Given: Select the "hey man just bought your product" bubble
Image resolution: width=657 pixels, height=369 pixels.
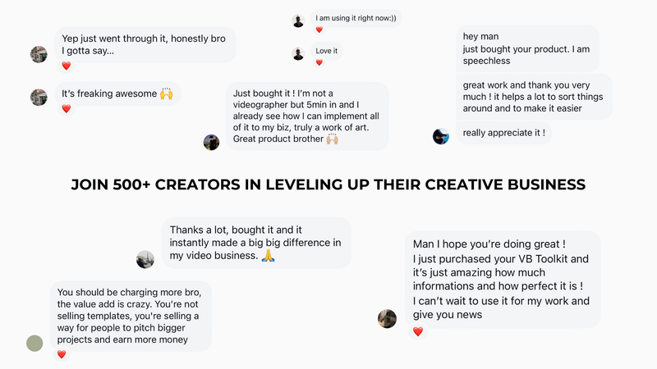Looking at the screenshot, I should [527, 48].
